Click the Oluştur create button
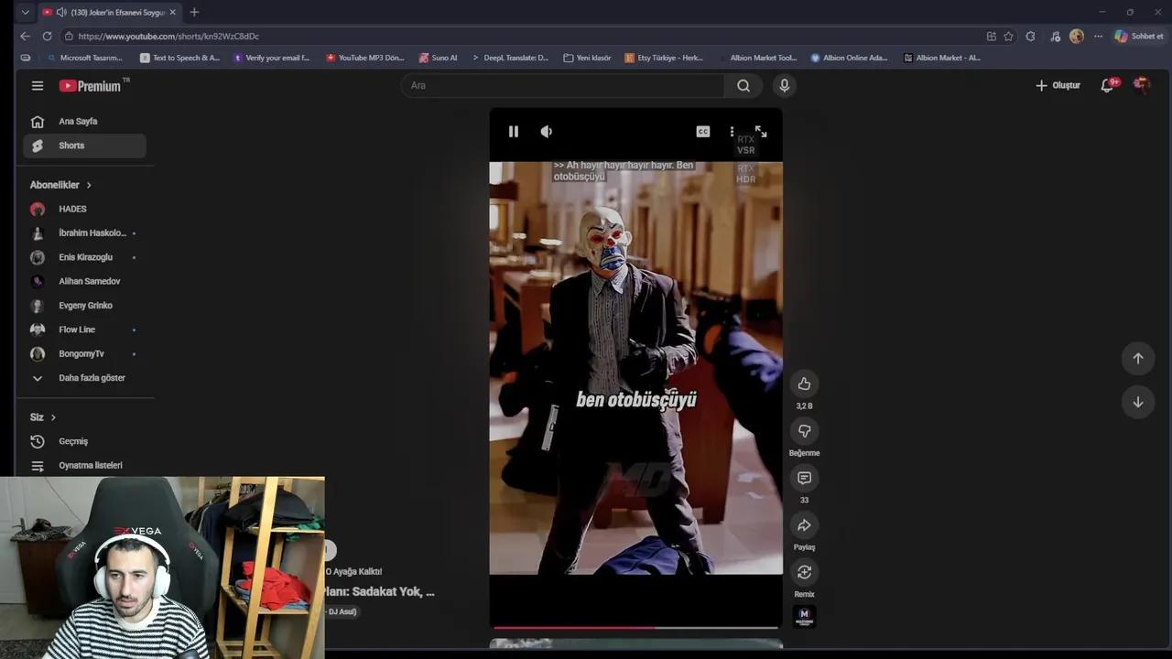1172x659 pixels. 1058,85
